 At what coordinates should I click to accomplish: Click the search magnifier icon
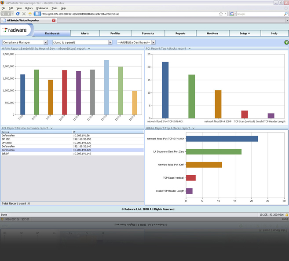(x=285, y=14)
